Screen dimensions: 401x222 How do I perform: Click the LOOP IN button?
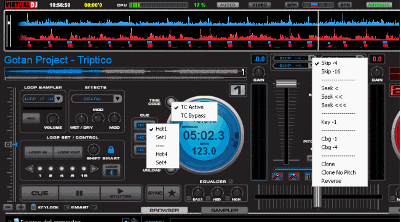point(38,152)
